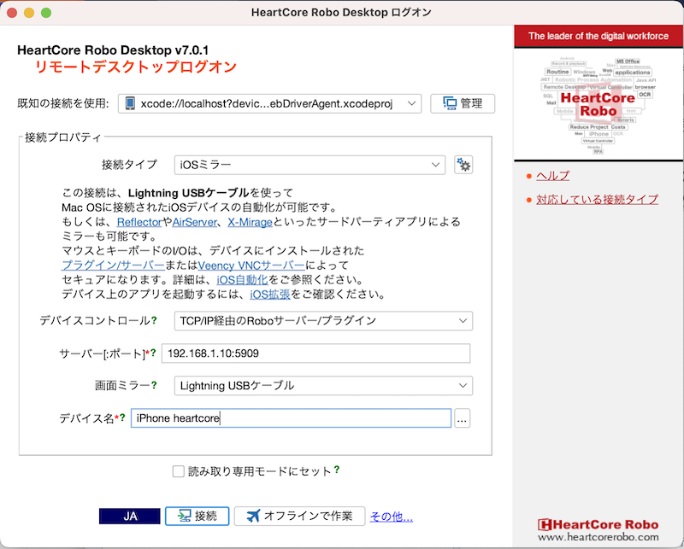Click help question mark beside デバイスコントロール
Image resolution: width=684 pixels, height=549 pixels.
coord(154,320)
